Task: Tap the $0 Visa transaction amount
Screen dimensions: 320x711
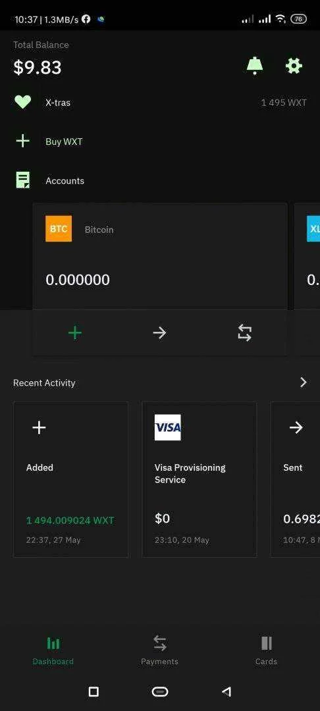Action: (162, 518)
